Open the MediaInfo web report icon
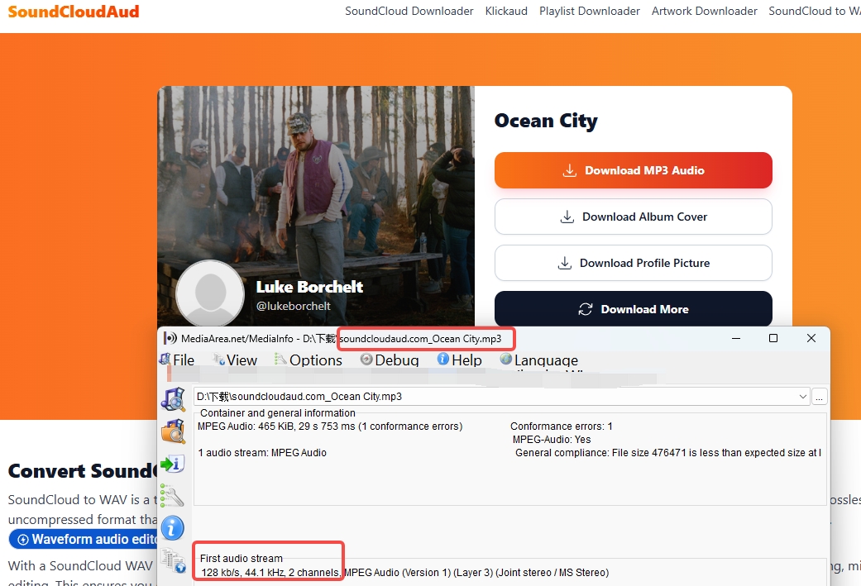861x586 pixels. (x=174, y=560)
